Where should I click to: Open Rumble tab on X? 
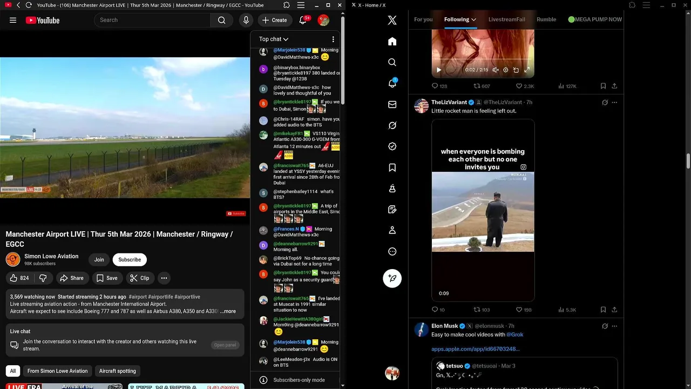pos(546,19)
